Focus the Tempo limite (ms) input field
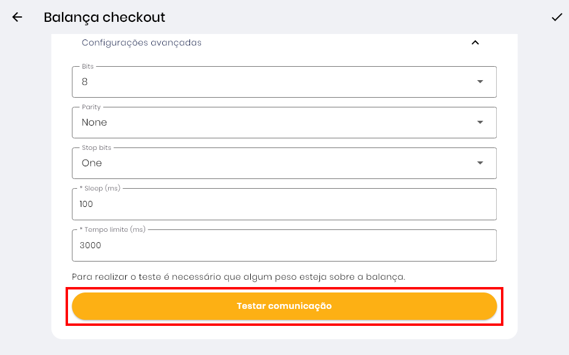The width and height of the screenshot is (569, 355). pyautogui.click(x=284, y=246)
